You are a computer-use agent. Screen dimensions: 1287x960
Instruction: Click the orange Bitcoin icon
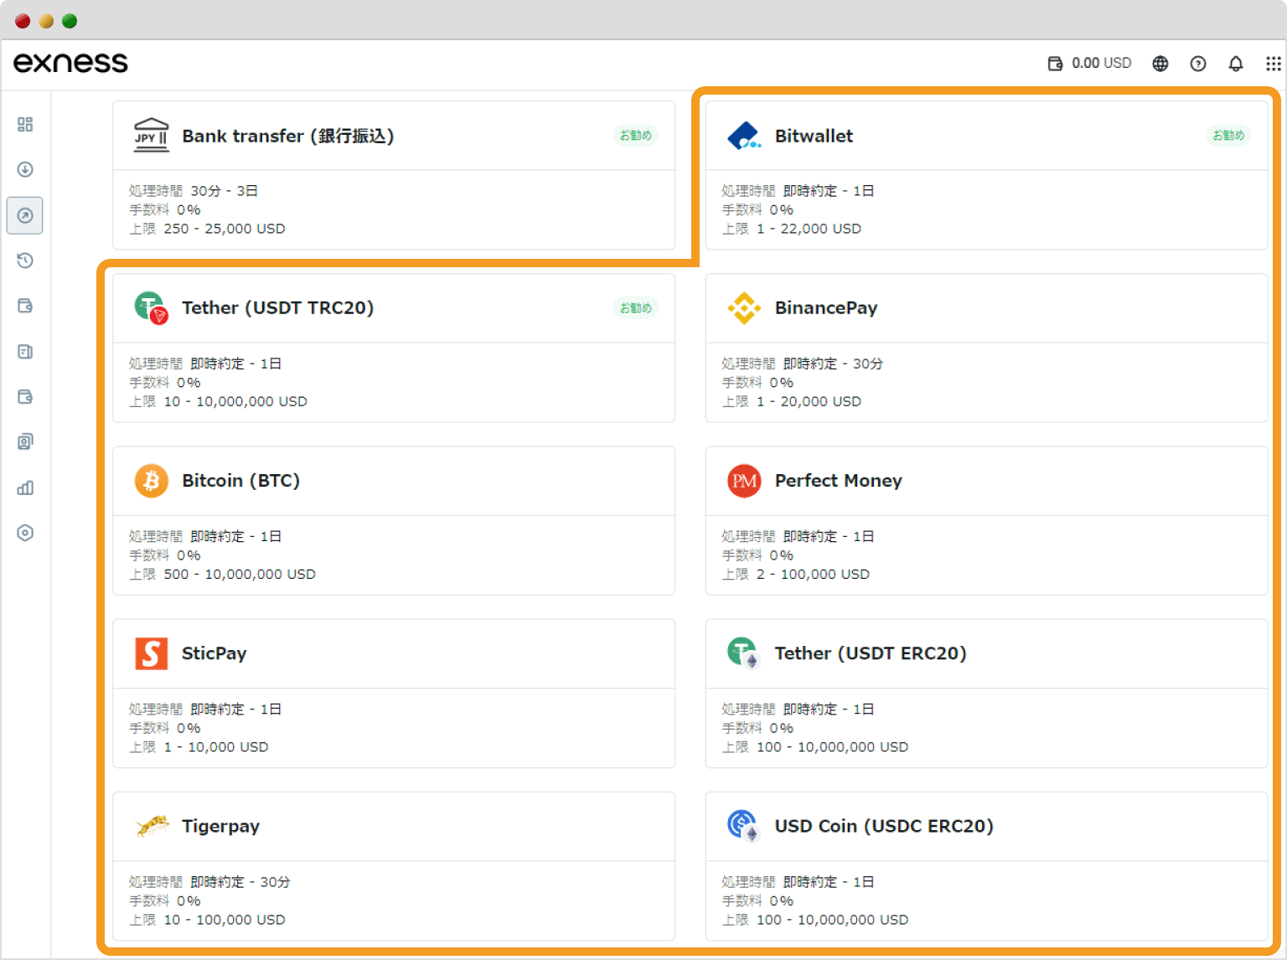151,481
